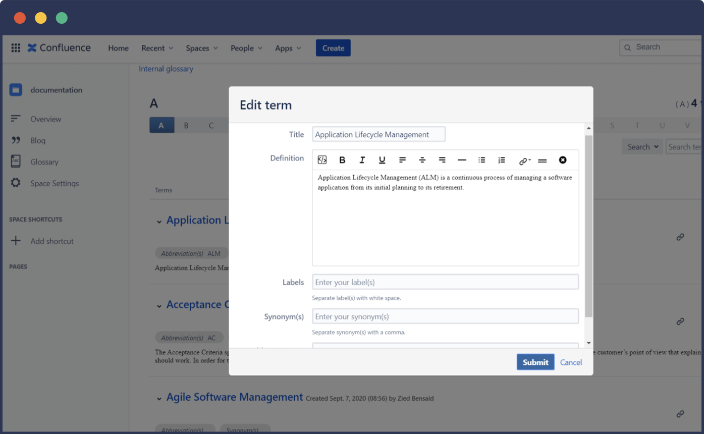
Task: Click the Overview sidebar icon
Action: pos(16,119)
